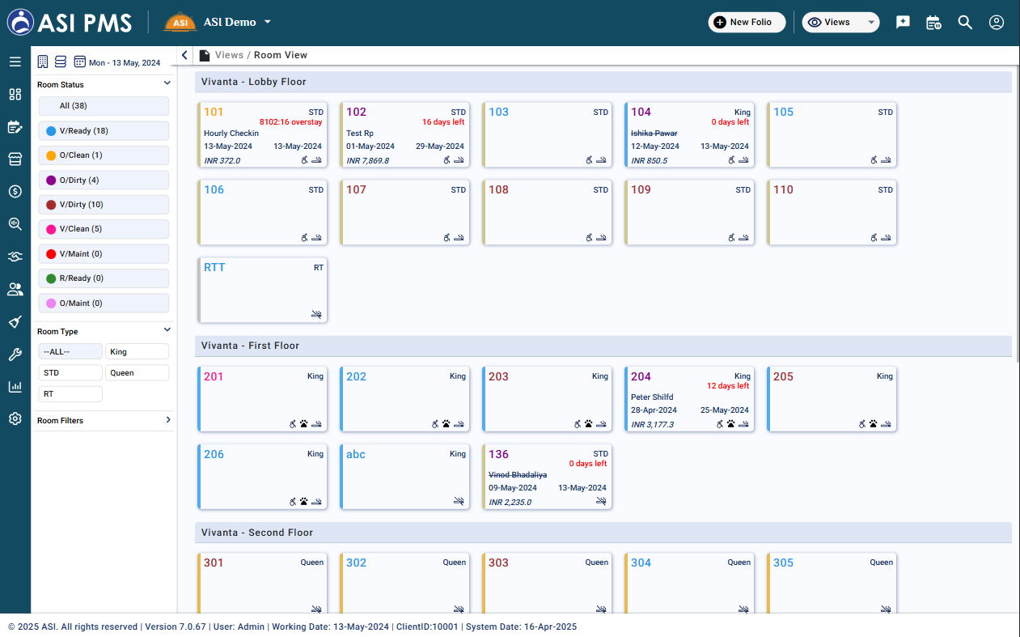The image size is (1020, 637).
Task: Open the user profile icon
Action: click(997, 23)
